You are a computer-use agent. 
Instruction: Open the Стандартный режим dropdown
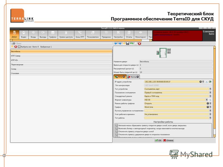click(x=210, y=96)
